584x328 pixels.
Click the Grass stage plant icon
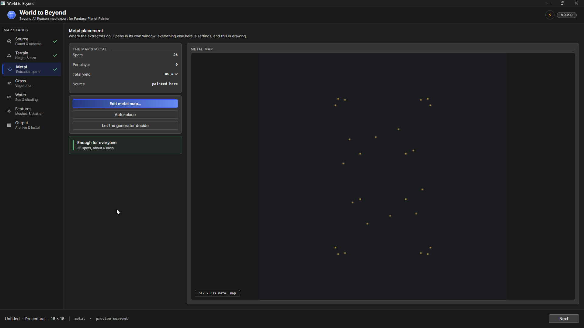[x=9, y=83]
